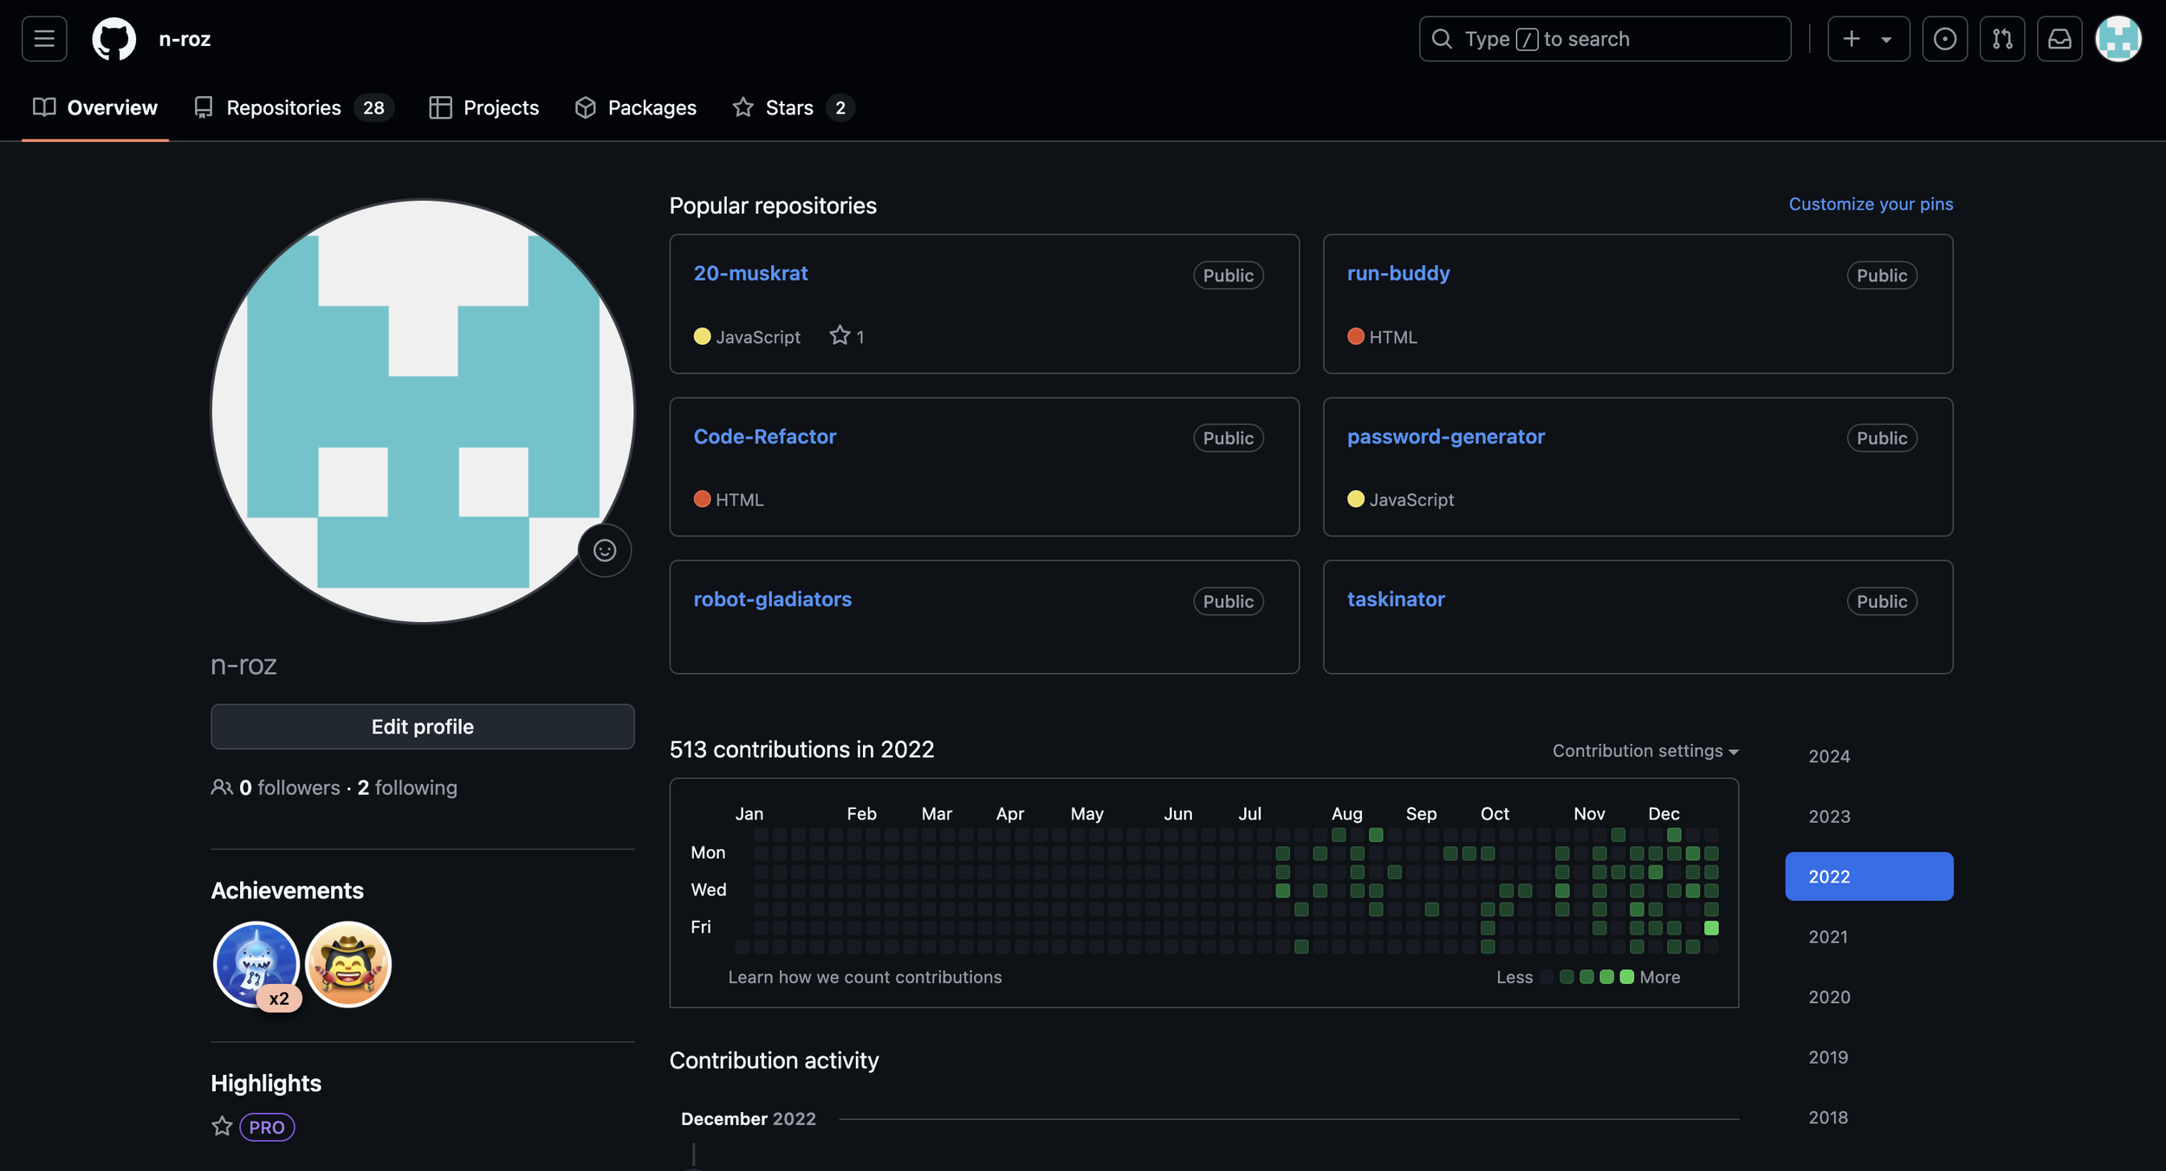This screenshot has width=2166, height=1171.
Task: Switch to the Repositories tab
Action: point(282,107)
